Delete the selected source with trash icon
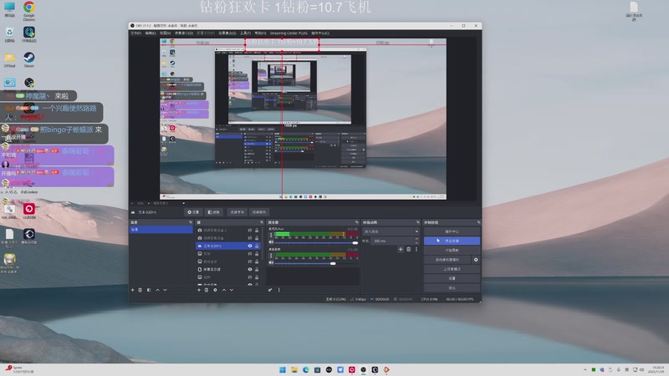669x376 pixels. tap(207, 290)
